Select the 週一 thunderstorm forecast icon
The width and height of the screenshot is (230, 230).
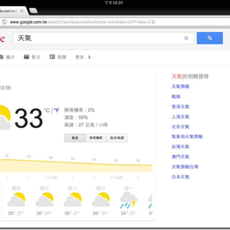tap(129, 200)
